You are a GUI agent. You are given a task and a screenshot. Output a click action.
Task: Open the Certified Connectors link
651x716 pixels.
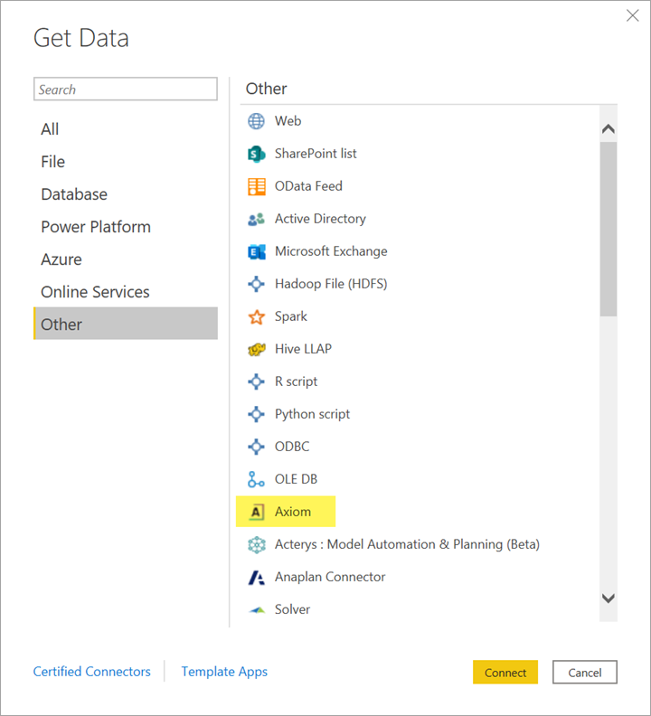click(x=91, y=672)
